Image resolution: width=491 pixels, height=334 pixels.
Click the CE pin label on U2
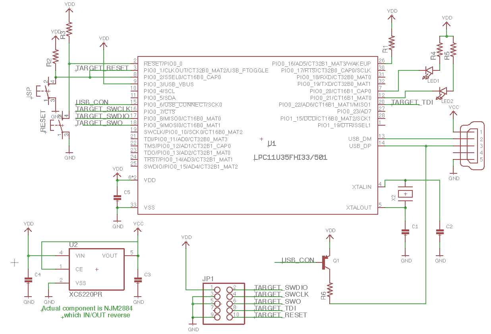click(79, 269)
